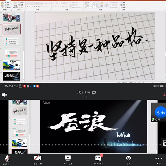Click the red leave meeting button
The width and height of the screenshot is (166, 166).
[x=164, y=95]
